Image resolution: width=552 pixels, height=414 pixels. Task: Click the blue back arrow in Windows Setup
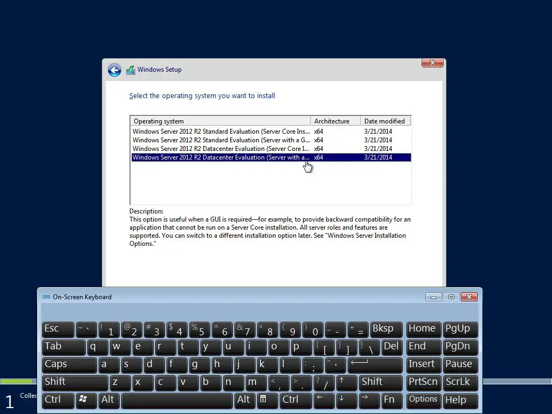pyautogui.click(x=114, y=70)
